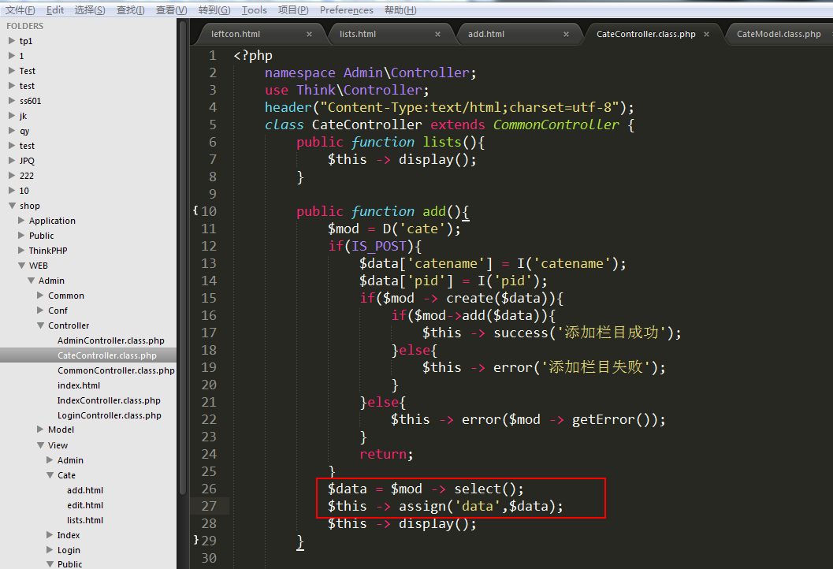Click 'return;' on line 24
This screenshot has height=569, width=833.
click(x=386, y=454)
